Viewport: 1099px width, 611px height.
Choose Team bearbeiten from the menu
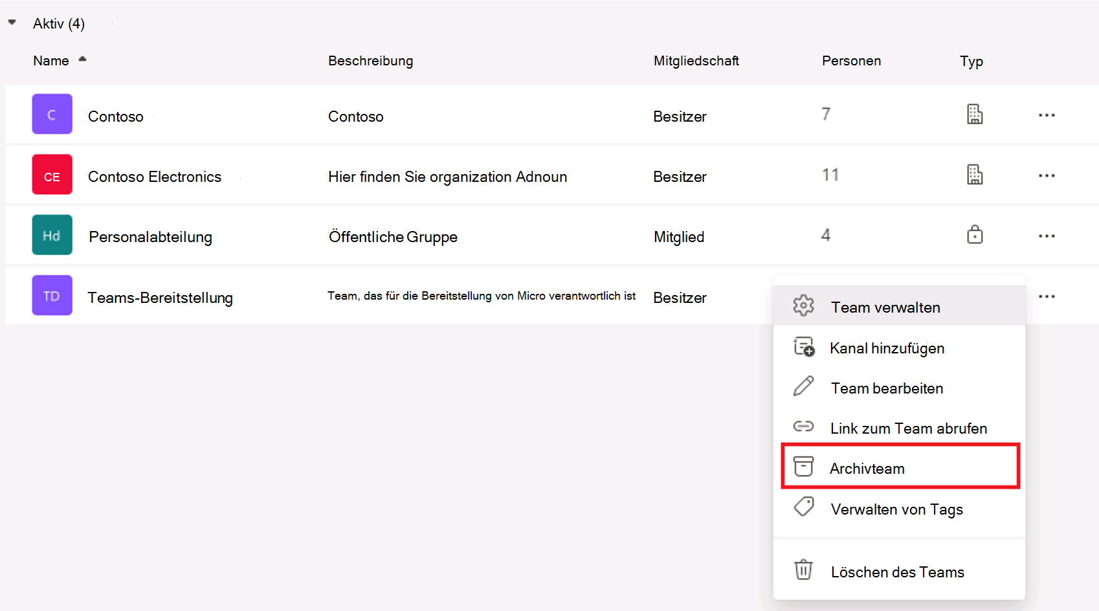coord(900,388)
